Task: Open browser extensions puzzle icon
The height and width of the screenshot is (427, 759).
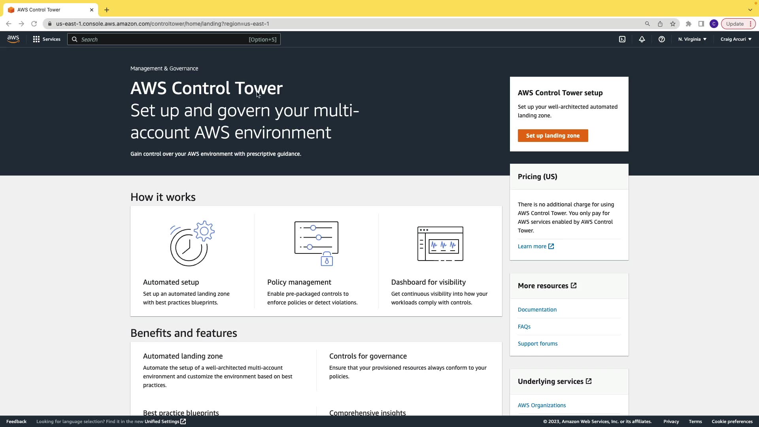Action: (x=689, y=24)
